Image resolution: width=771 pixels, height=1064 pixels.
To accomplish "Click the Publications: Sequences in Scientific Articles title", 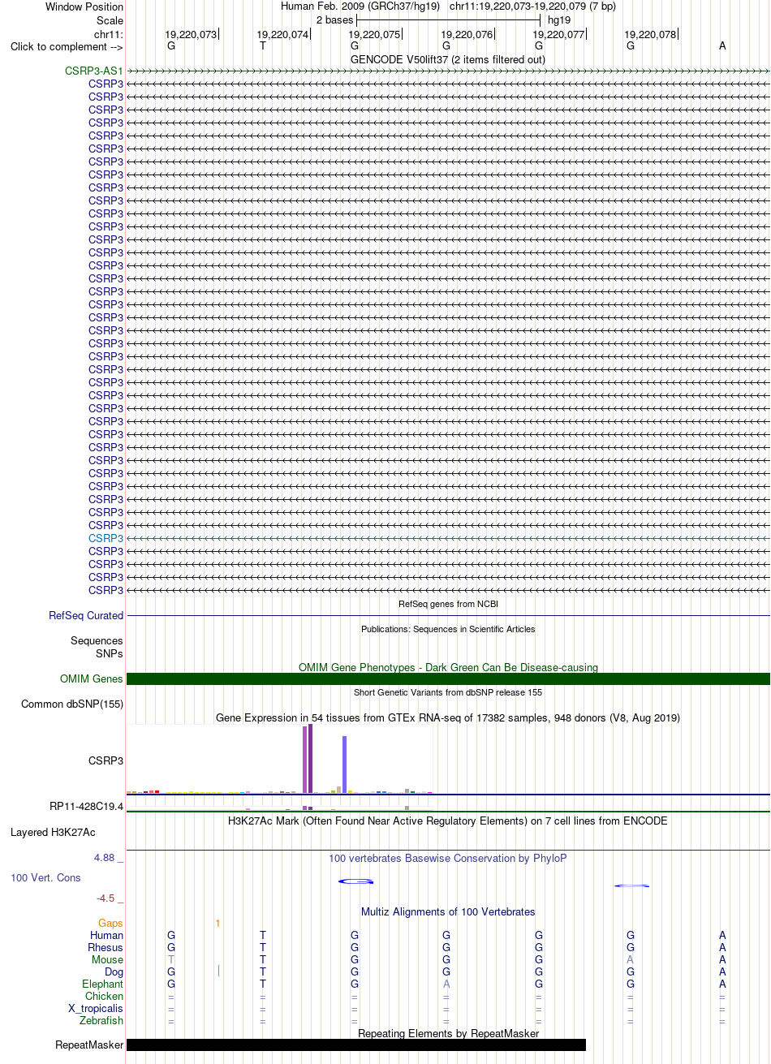I will tap(448, 629).
